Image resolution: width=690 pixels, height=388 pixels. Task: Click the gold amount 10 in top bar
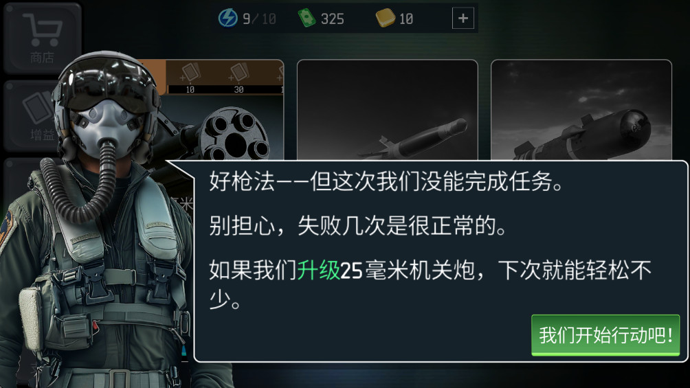406,19
